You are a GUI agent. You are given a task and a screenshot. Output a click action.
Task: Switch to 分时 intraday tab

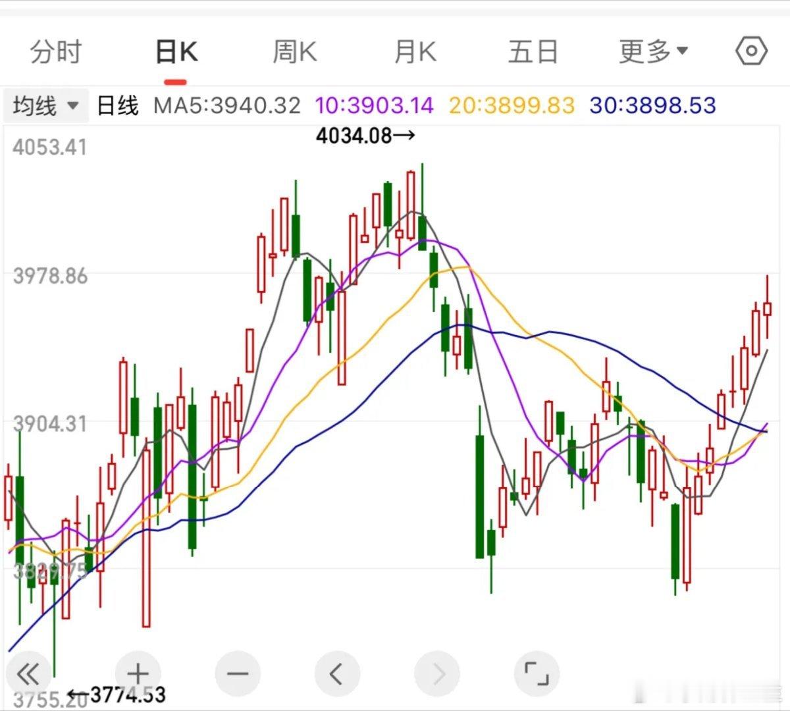[x=56, y=51]
